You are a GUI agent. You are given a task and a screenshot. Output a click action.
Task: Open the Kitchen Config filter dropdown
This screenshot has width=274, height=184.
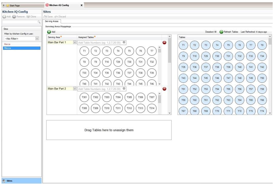[37, 39]
